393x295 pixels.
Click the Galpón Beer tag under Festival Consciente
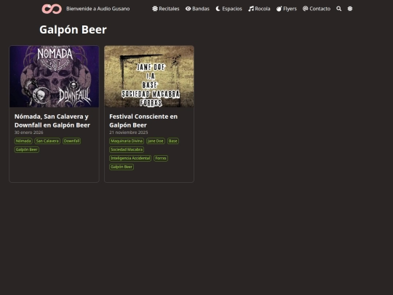pyautogui.click(x=122, y=167)
